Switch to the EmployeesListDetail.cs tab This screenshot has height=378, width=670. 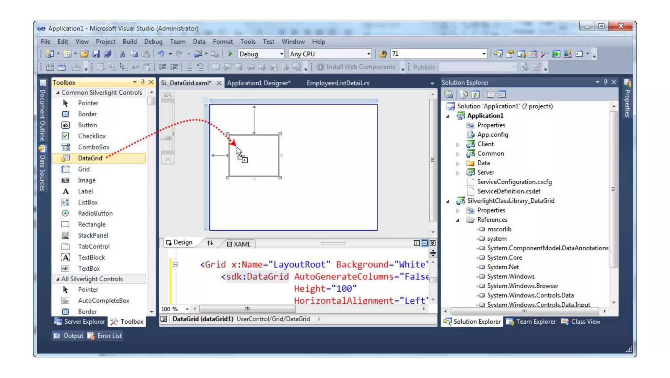pos(338,83)
